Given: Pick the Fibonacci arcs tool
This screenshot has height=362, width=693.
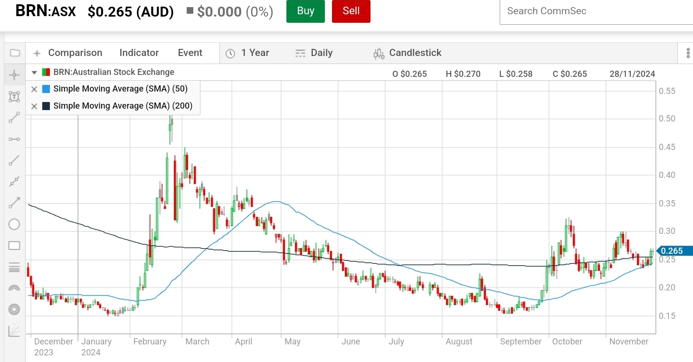Looking at the screenshot, I should (14, 288).
